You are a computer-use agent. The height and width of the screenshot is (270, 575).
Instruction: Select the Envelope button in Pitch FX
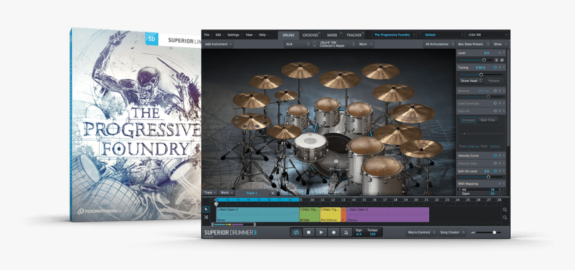(468, 119)
